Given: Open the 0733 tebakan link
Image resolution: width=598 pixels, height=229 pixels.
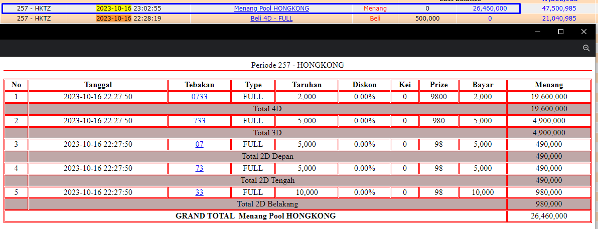Looking at the screenshot, I should (200, 97).
